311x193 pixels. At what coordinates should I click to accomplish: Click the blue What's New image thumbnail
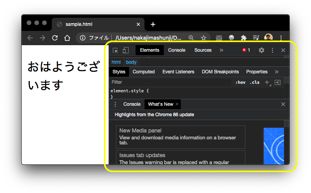(x=274, y=146)
